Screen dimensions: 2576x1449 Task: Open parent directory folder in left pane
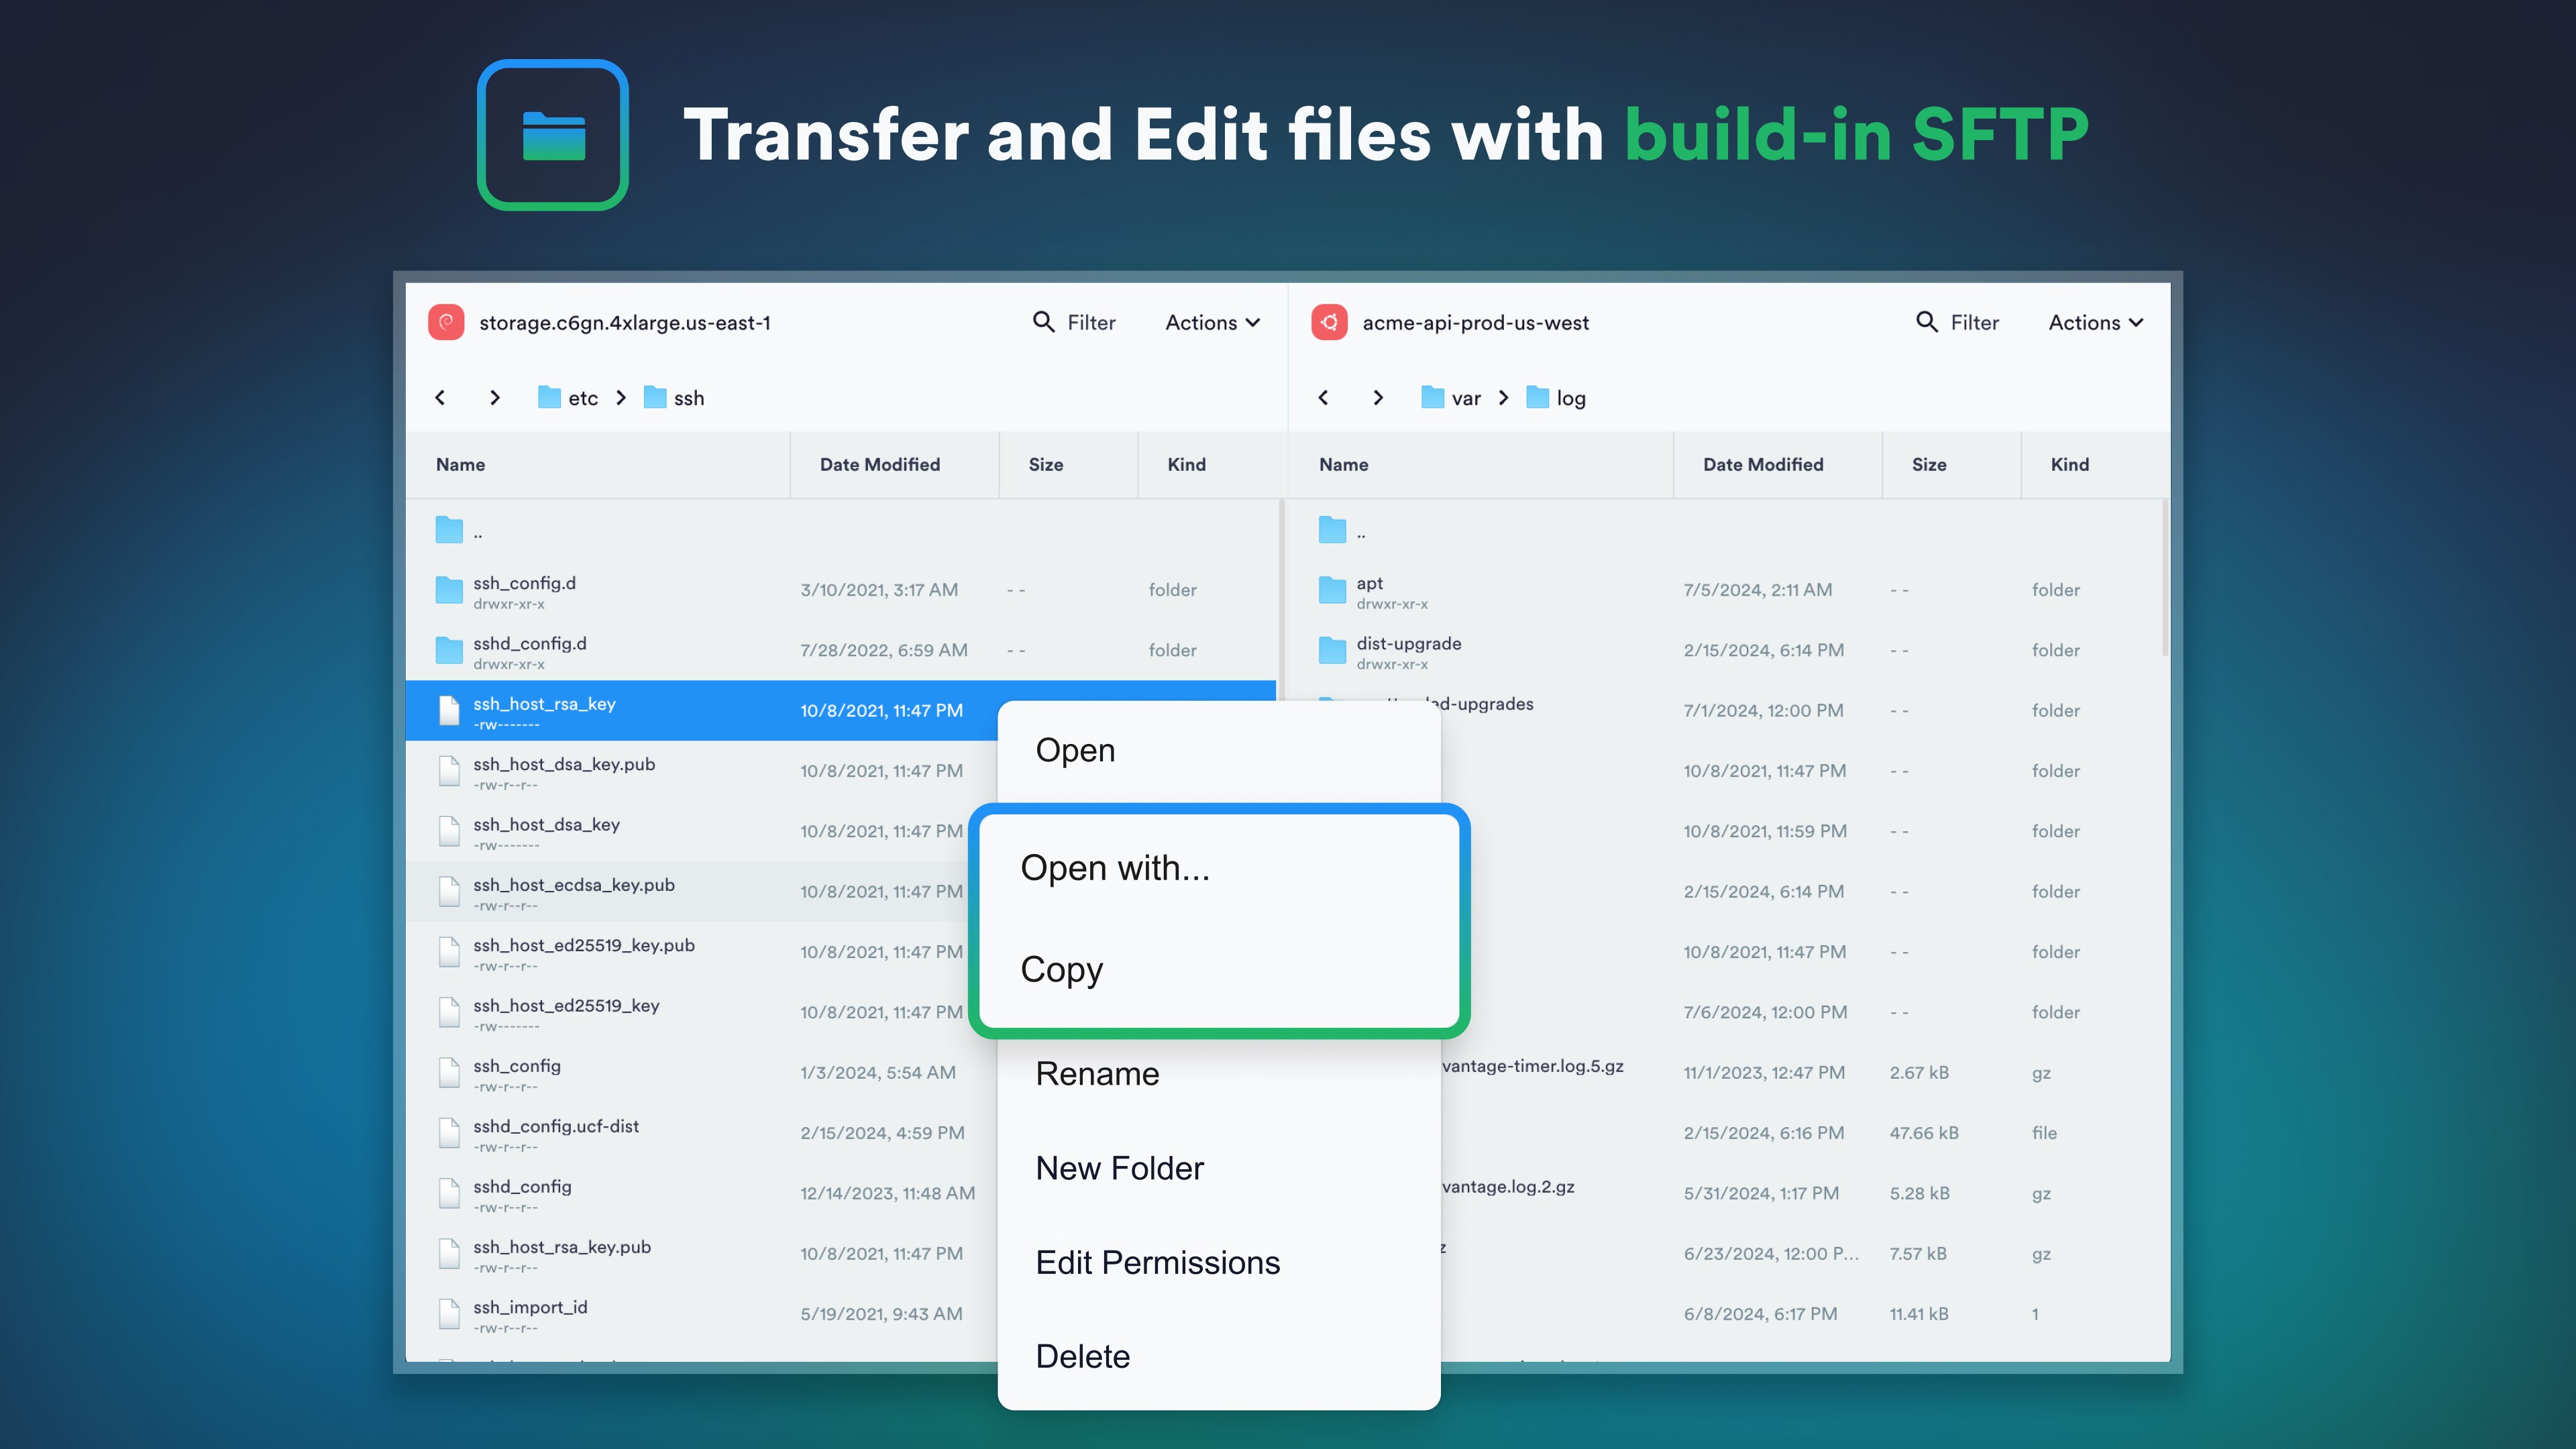(450, 530)
